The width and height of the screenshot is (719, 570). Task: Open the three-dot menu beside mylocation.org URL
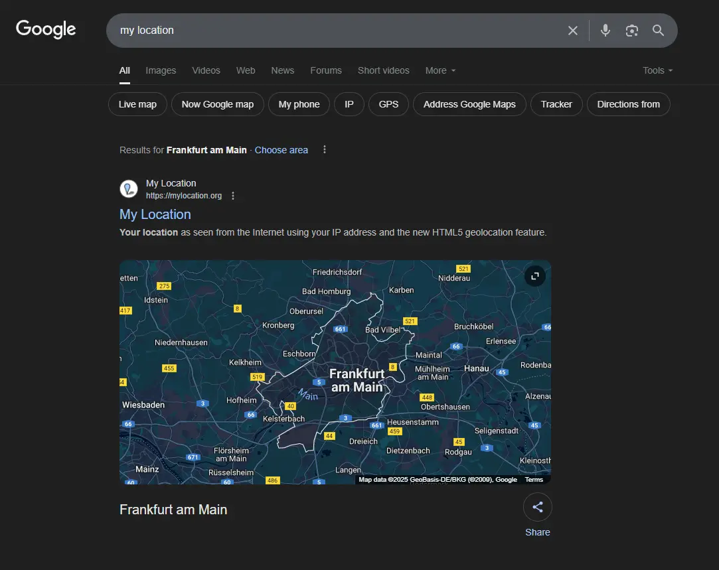point(233,196)
